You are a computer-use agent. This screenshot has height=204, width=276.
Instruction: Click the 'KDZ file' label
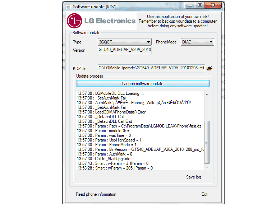[x=79, y=69]
